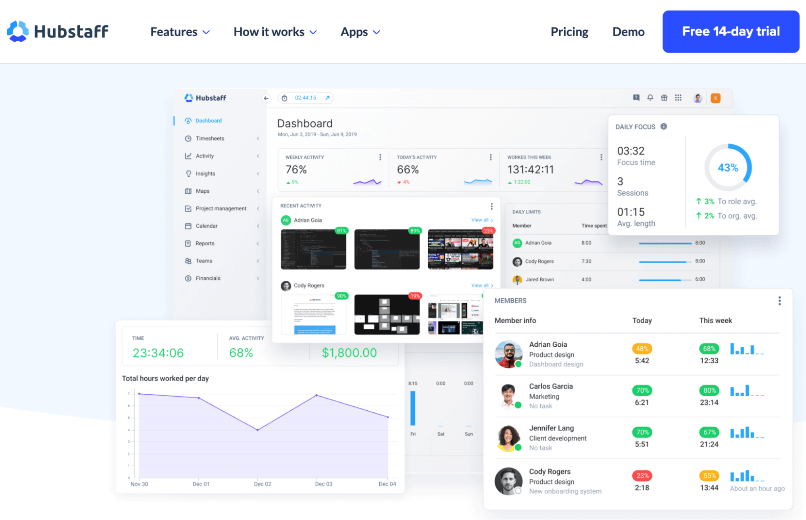Navigate to Activity section
806x520 pixels.
[205, 156]
